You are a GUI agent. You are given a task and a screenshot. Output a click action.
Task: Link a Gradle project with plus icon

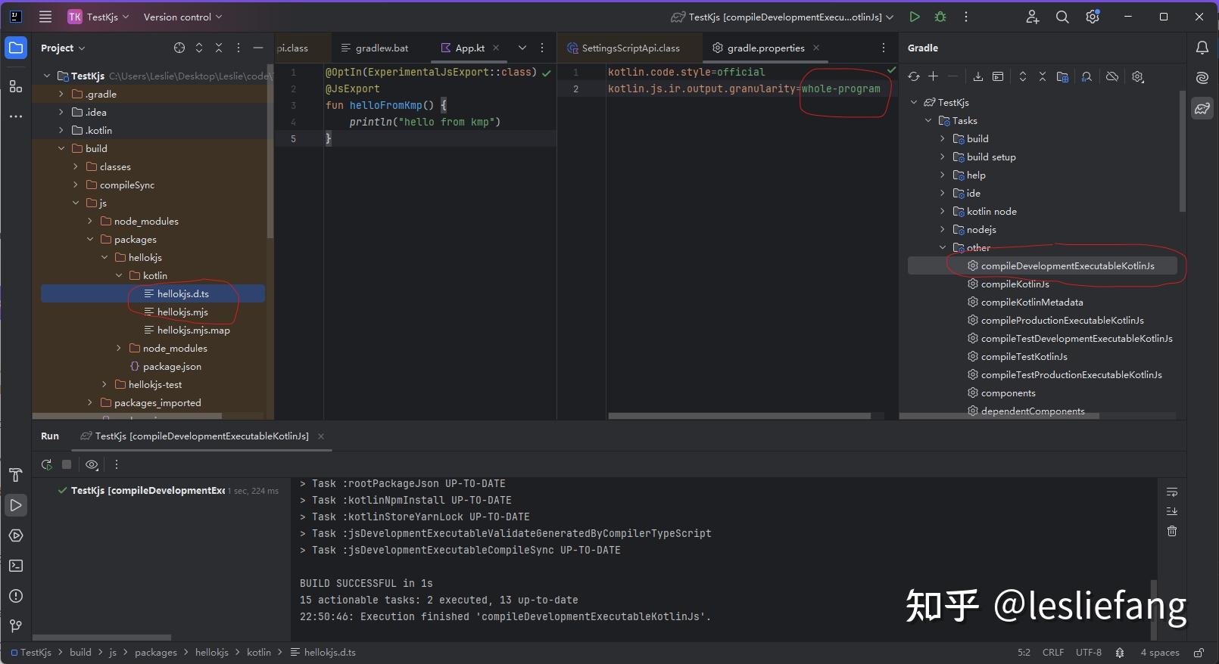pyautogui.click(x=934, y=76)
